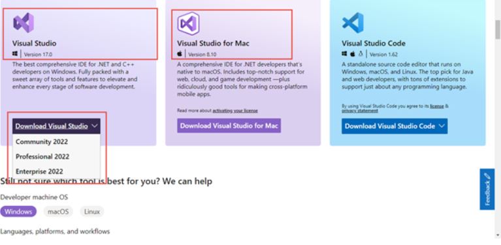Click the Developer machine OS label
Viewport: 501px width, 245px height.
click(34, 197)
